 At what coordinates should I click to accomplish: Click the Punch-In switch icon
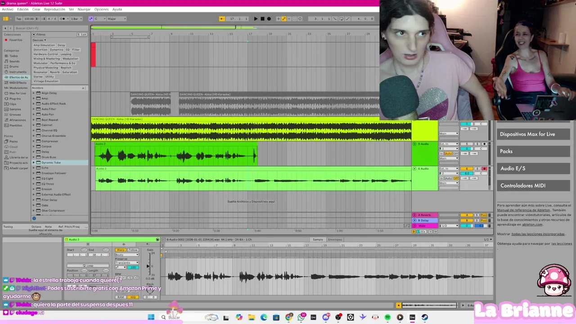pyautogui.click(x=335, y=18)
